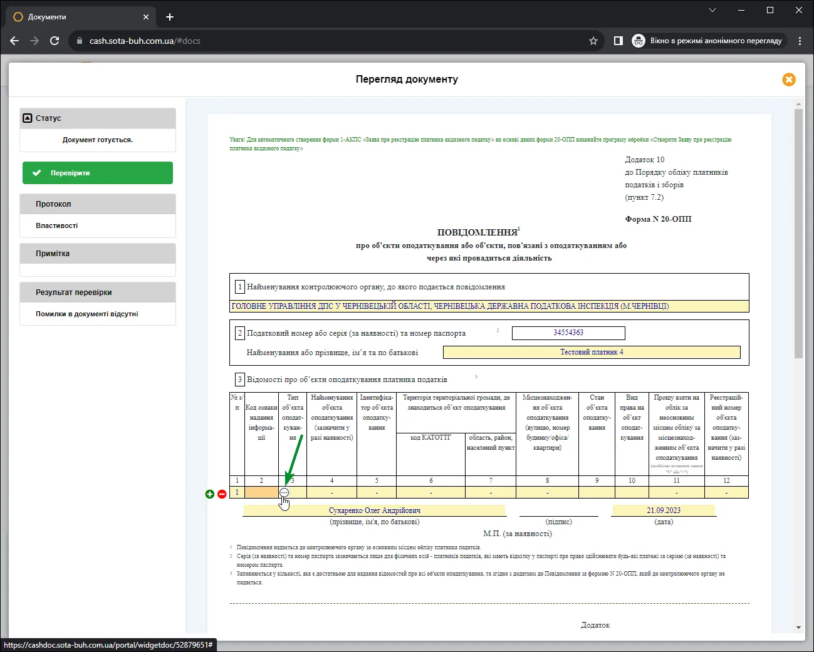Open the side panel icon in browser toolbar
Screen dimensions: 814x652
618,41
